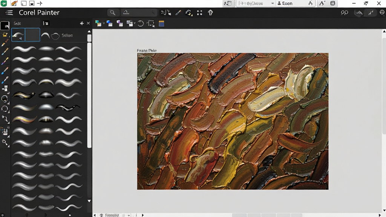Viewport: 386px width, 217px height.
Task: Click the Stlion label in brush panel
Action: (67, 35)
